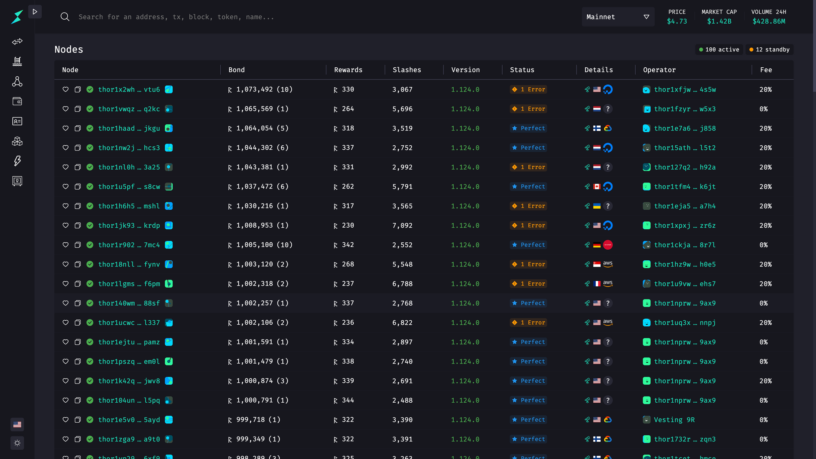
Task: Click the VOLUME 24H $428.86M value
Action: [x=769, y=21]
